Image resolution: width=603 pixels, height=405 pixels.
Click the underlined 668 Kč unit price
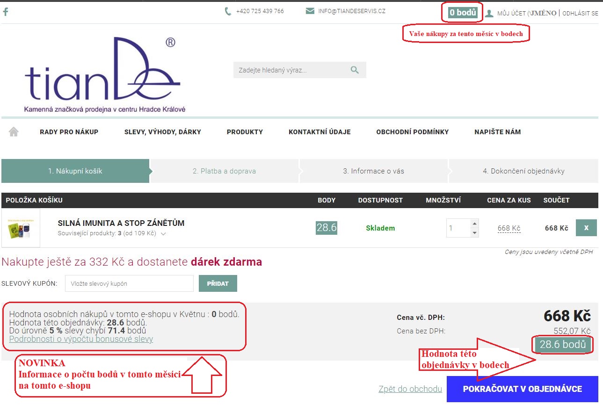click(509, 228)
